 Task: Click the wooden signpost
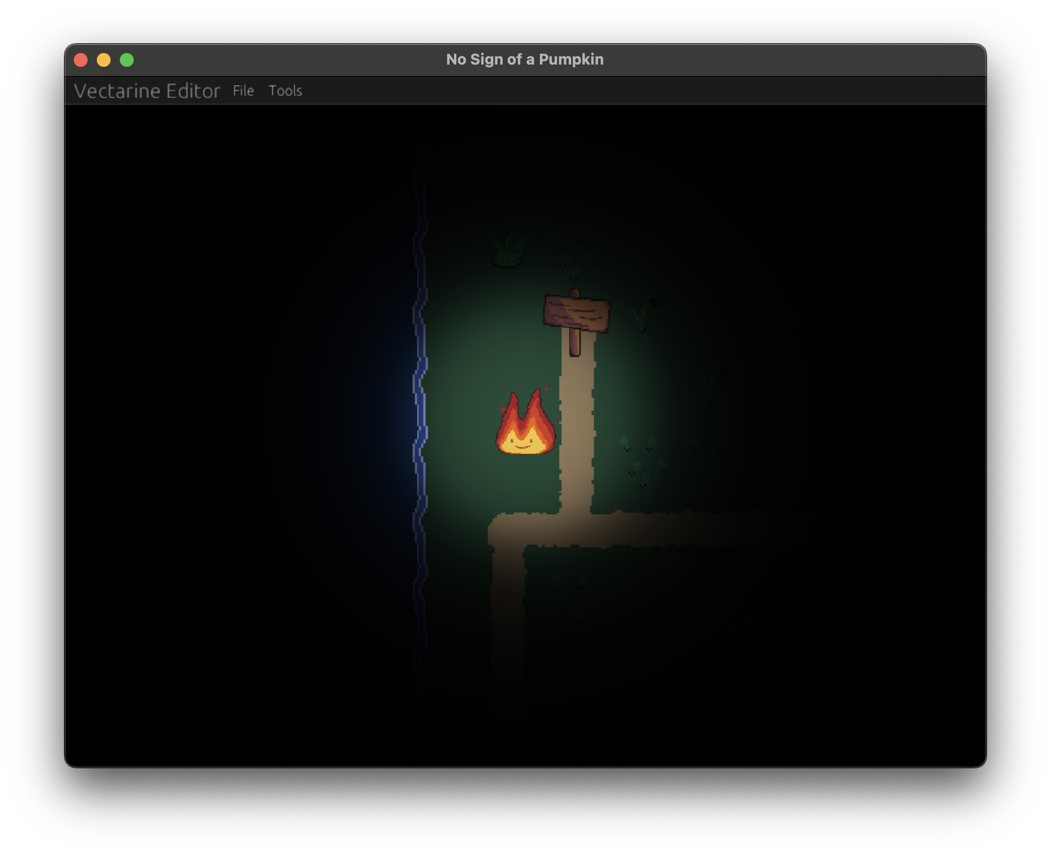coord(576,322)
